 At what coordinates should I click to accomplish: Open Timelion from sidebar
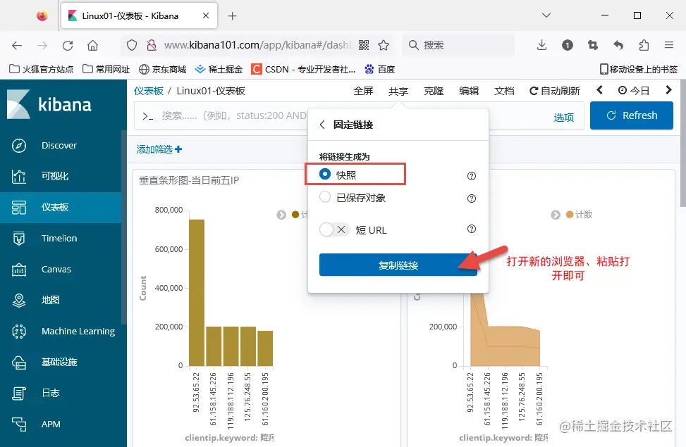[x=61, y=239]
